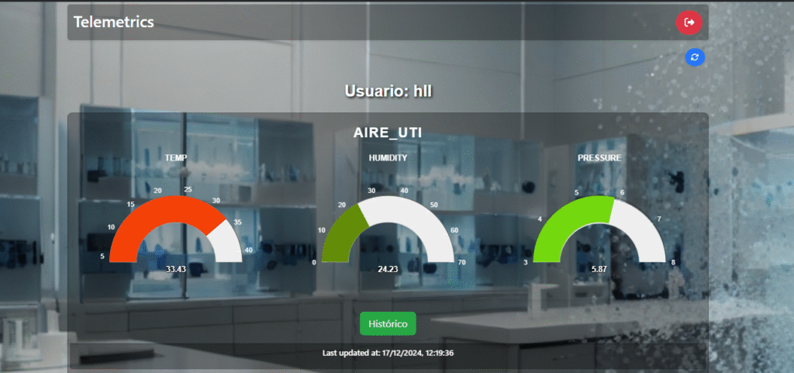Image resolution: width=794 pixels, height=373 pixels.
Task: Select the PRESSURE gauge label
Action: 599,157
